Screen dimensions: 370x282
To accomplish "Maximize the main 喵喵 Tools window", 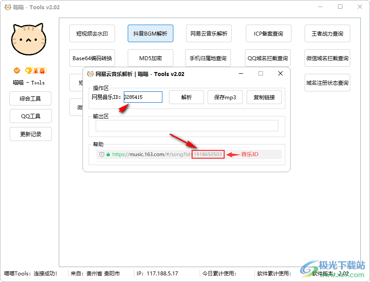I will [340, 7].
